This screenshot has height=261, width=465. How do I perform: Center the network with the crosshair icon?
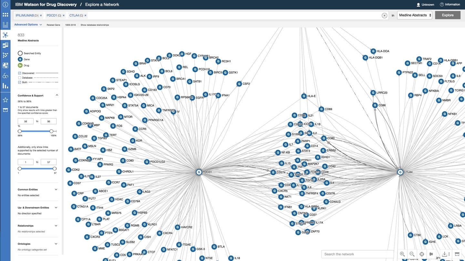coord(422,254)
